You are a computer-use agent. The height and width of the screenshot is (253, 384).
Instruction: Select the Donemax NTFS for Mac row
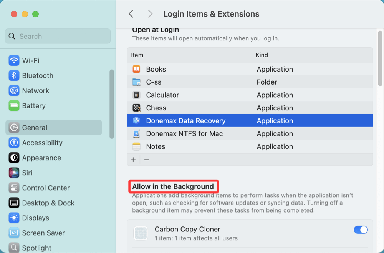pyautogui.click(x=192, y=133)
